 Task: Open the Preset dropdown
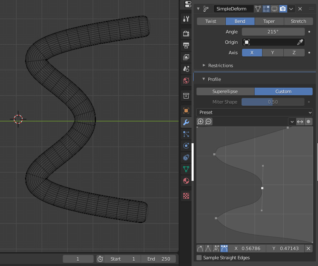point(255,112)
